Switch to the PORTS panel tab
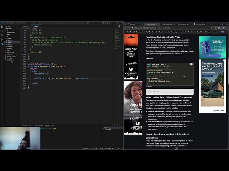Viewport: 229px width, 171px height. tap(53, 125)
